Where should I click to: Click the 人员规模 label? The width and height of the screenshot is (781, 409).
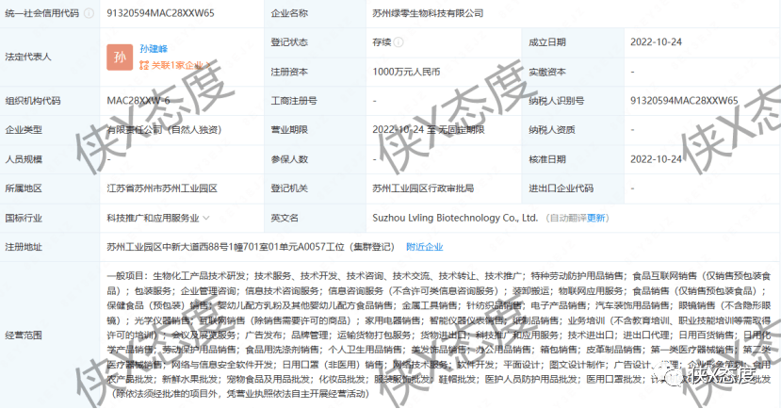(x=24, y=159)
